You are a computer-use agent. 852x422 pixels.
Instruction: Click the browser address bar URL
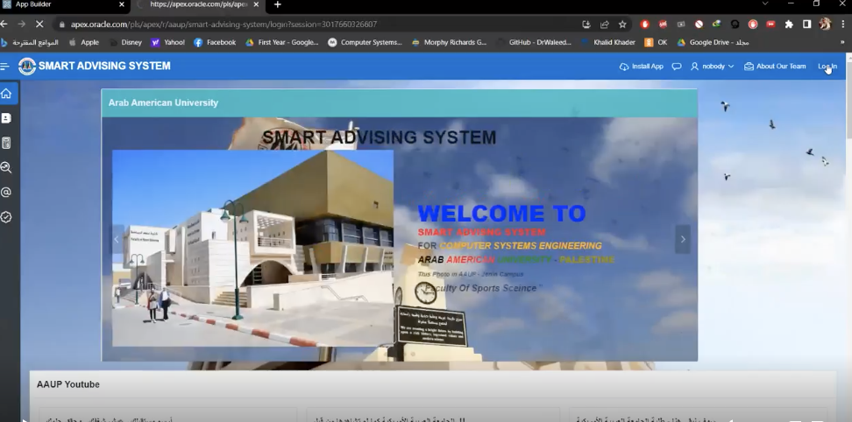tap(224, 25)
